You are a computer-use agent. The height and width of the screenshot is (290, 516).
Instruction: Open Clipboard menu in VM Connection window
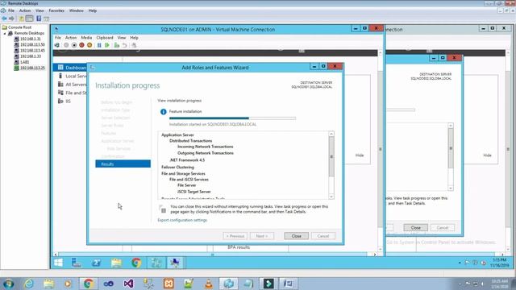(x=105, y=38)
